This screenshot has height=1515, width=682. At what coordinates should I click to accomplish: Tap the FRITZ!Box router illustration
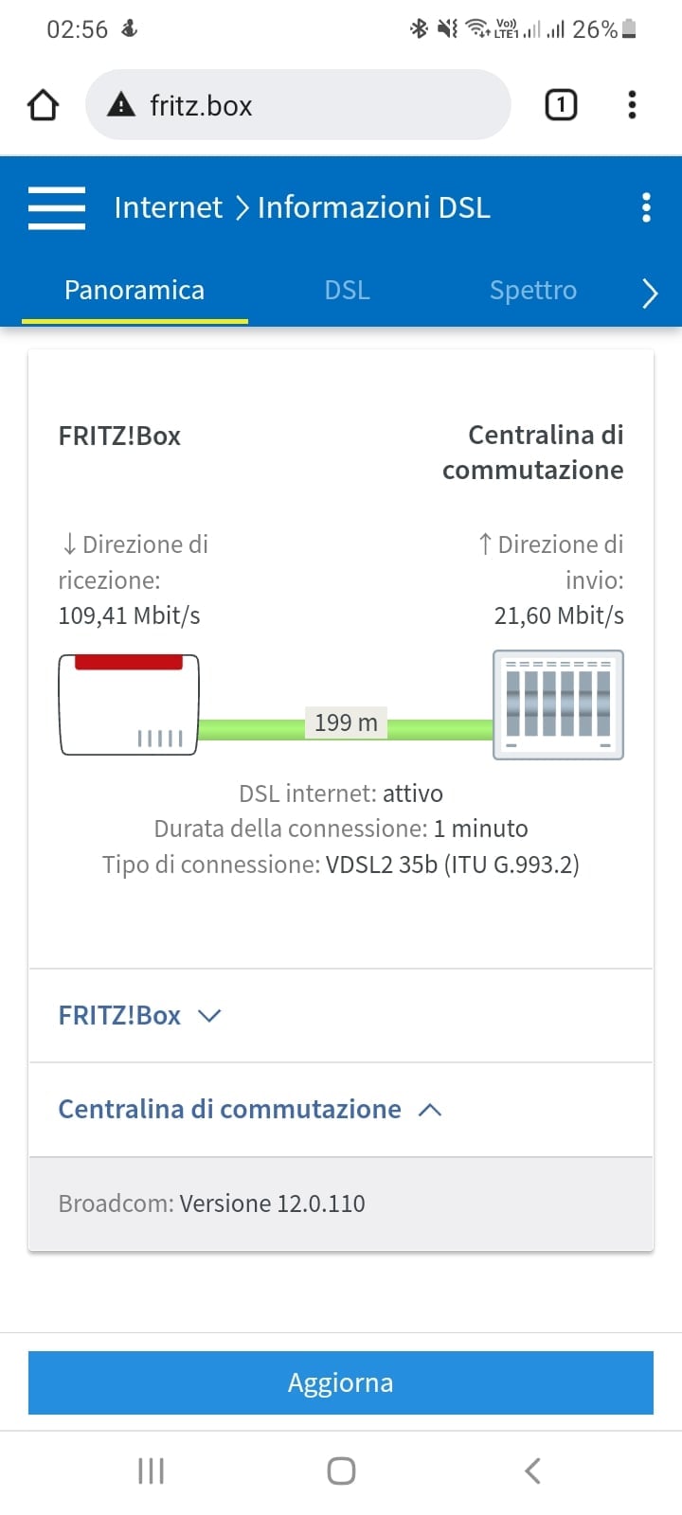pyautogui.click(x=129, y=704)
